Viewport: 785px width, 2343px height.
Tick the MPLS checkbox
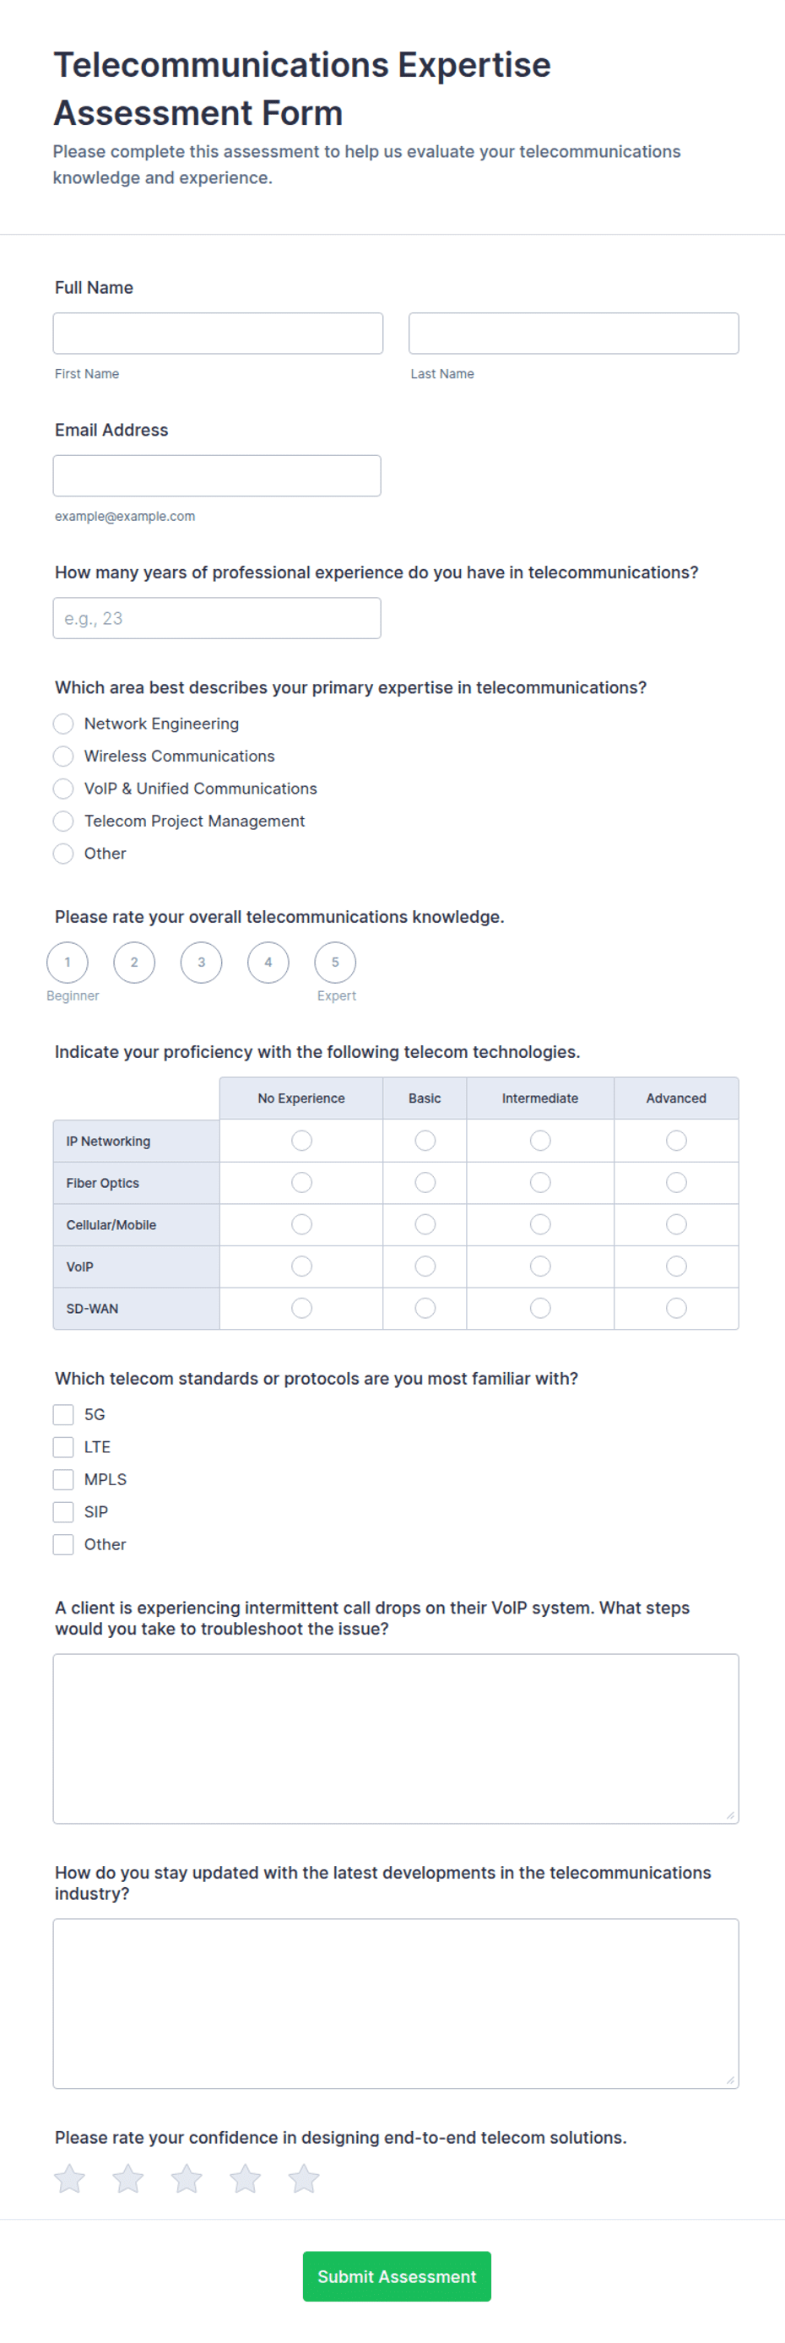(x=62, y=1480)
